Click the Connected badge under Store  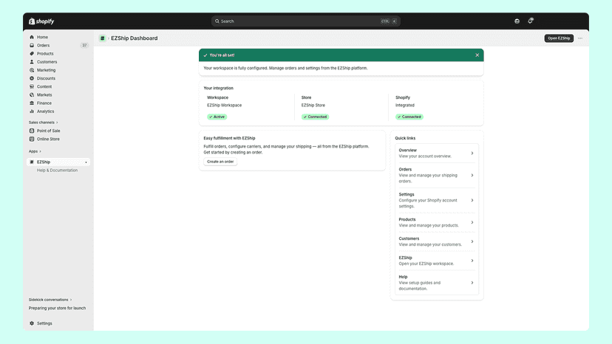(x=315, y=117)
